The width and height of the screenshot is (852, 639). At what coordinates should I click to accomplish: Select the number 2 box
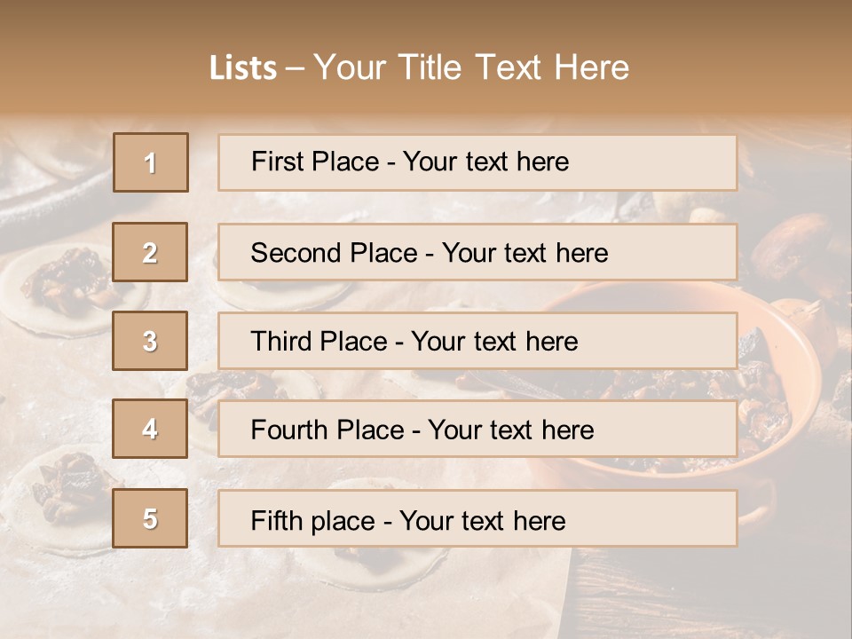150,252
